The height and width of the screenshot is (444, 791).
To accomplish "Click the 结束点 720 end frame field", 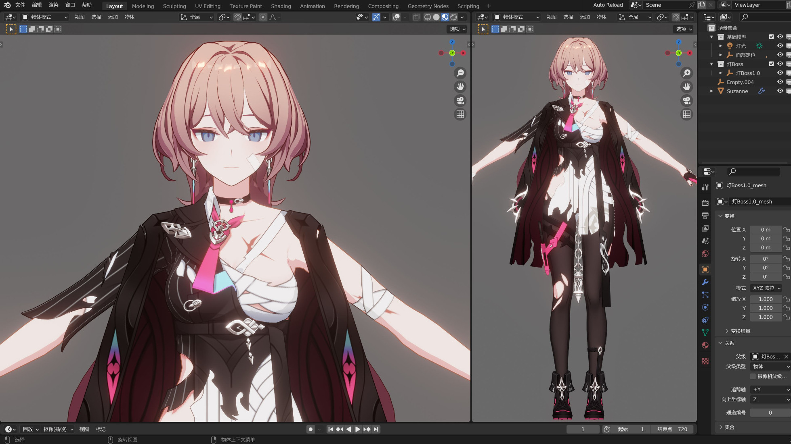I will 672,429.
